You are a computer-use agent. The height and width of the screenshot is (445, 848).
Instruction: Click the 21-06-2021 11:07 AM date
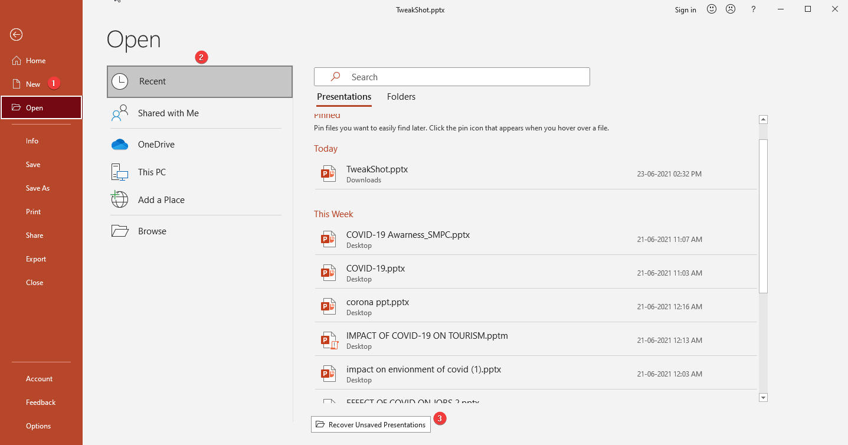tap(669, 240)
